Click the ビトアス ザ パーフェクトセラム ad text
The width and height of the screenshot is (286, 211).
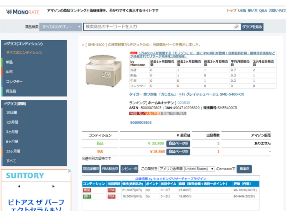pos(36,206)
